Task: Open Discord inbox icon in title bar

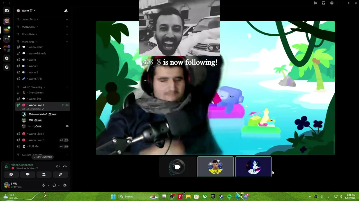Action: pyautogui.click(x=324, y=3)
